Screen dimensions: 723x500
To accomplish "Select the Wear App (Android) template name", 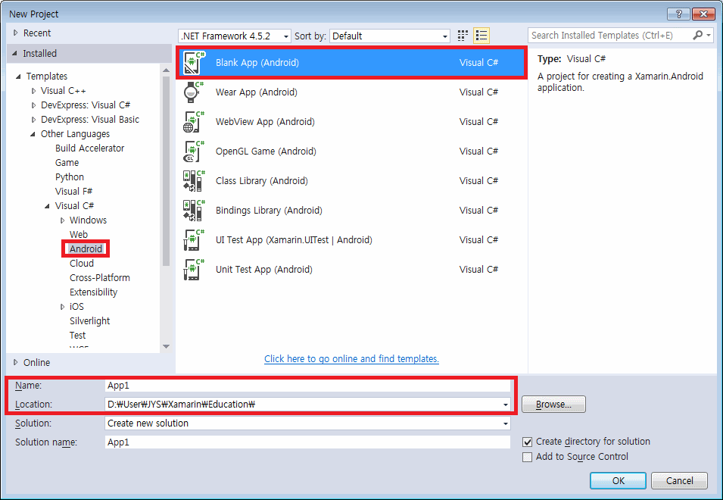I will click(x=257, y=92).
